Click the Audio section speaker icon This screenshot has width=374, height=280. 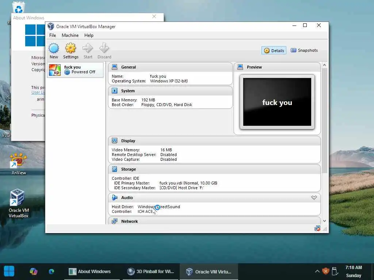pyautogui.click(x=114, y=198)
